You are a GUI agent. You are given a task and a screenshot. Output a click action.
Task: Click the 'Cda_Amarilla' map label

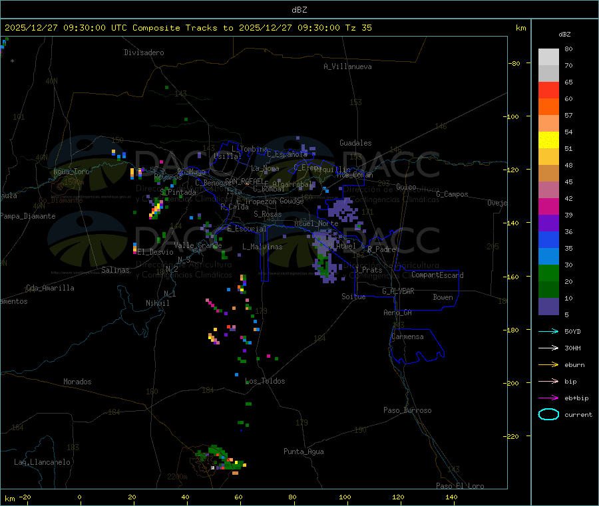click(50, 288)
